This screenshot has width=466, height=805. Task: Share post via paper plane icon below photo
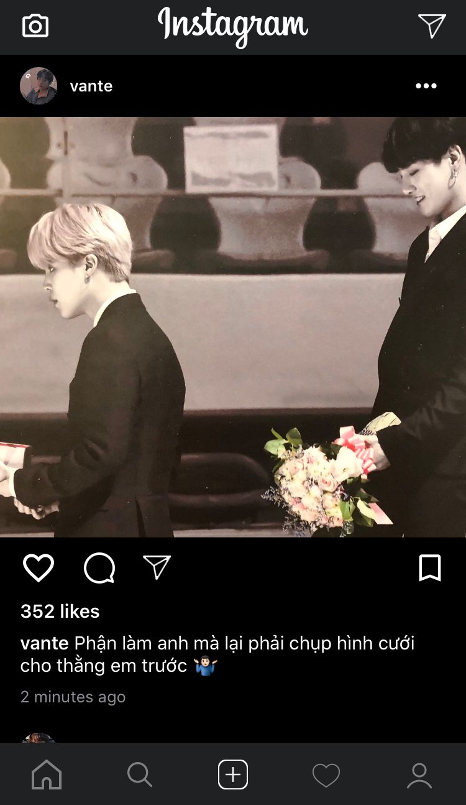(157, 567)
